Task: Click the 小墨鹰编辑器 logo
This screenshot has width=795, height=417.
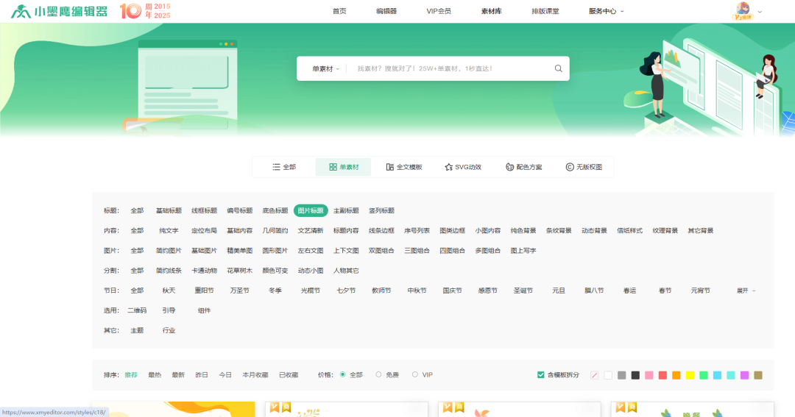Action: pyautogui.click(x=60, y=11)
